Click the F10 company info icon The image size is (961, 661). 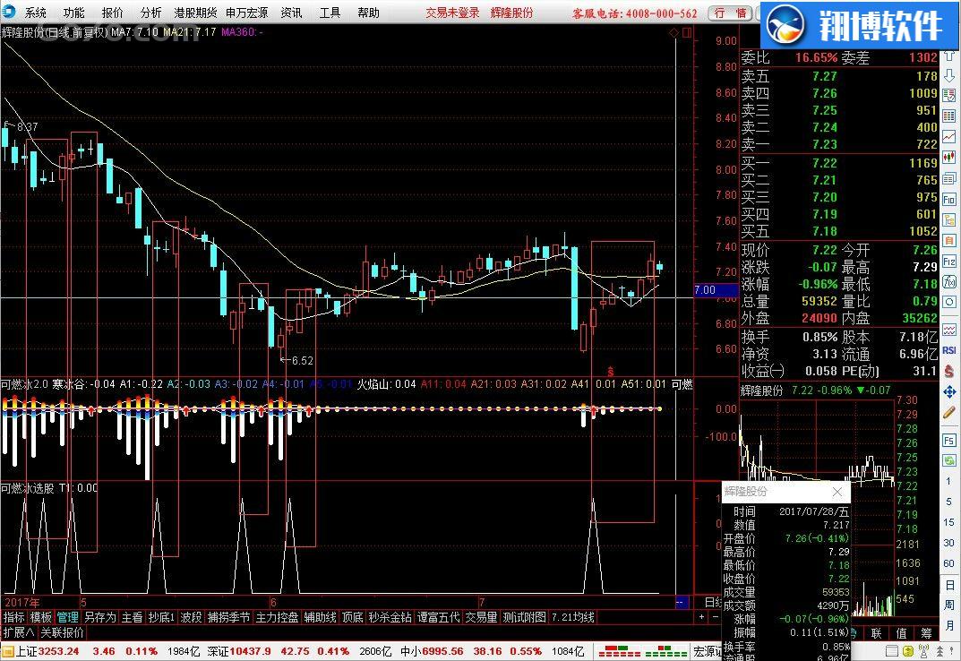pyautogui.click(x=949, y=199)
